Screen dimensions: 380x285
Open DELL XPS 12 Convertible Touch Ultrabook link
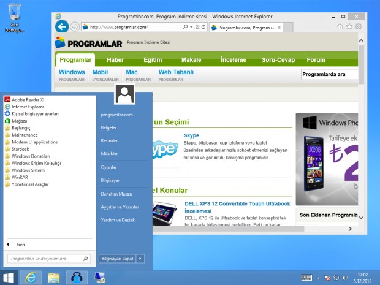point(237,207)
